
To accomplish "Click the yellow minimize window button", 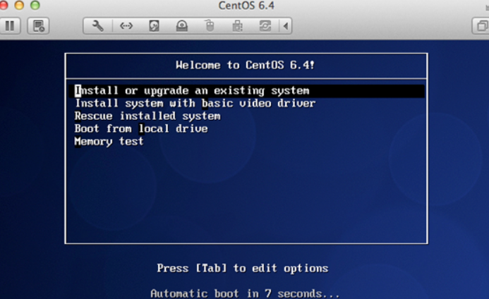I will tap(19, 5).
